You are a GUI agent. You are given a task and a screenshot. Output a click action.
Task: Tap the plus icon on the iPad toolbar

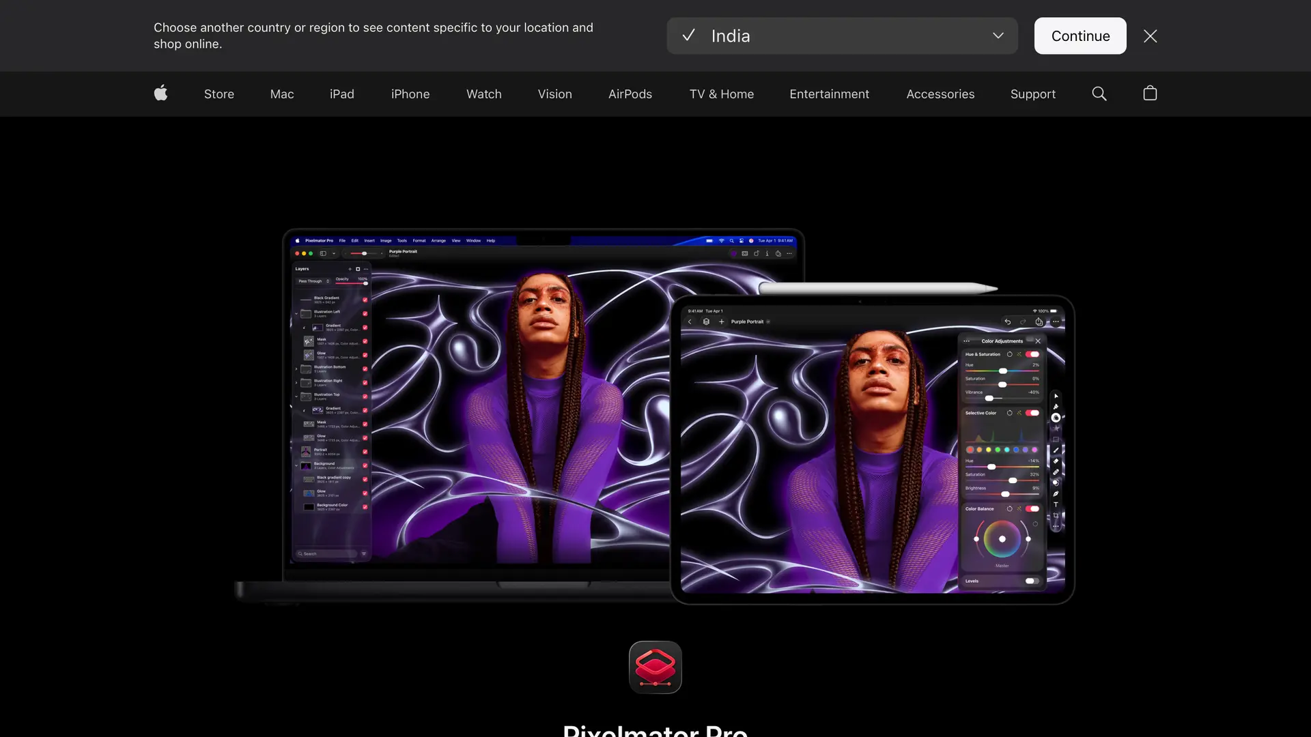point(722,321)
